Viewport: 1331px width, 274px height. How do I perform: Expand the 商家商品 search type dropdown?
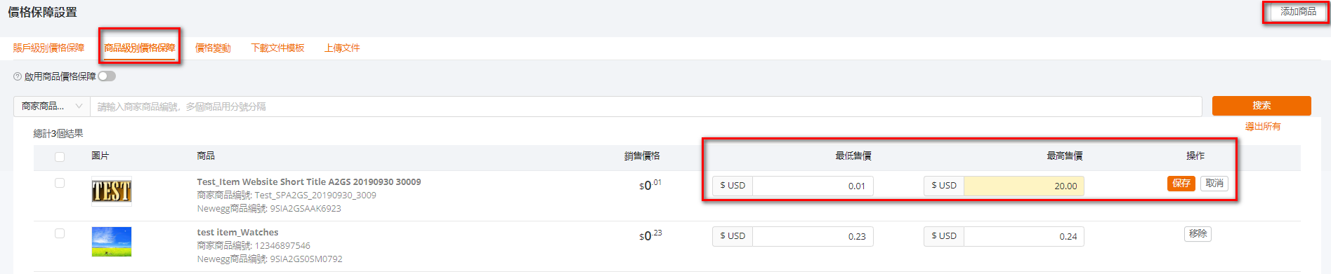pos(52,107)
